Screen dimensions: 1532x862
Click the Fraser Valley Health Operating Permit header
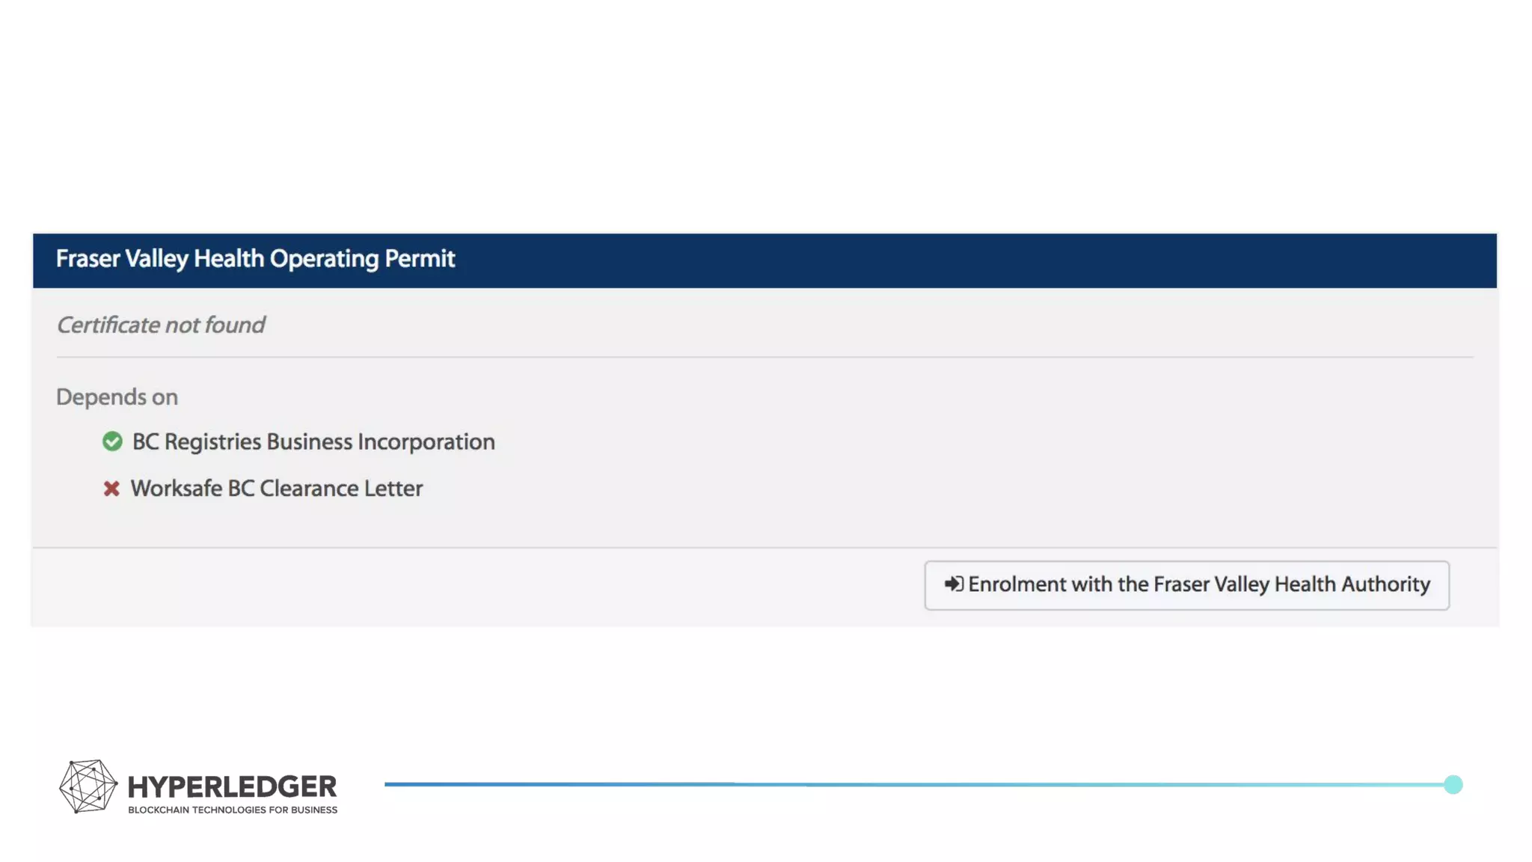(255, 259)
